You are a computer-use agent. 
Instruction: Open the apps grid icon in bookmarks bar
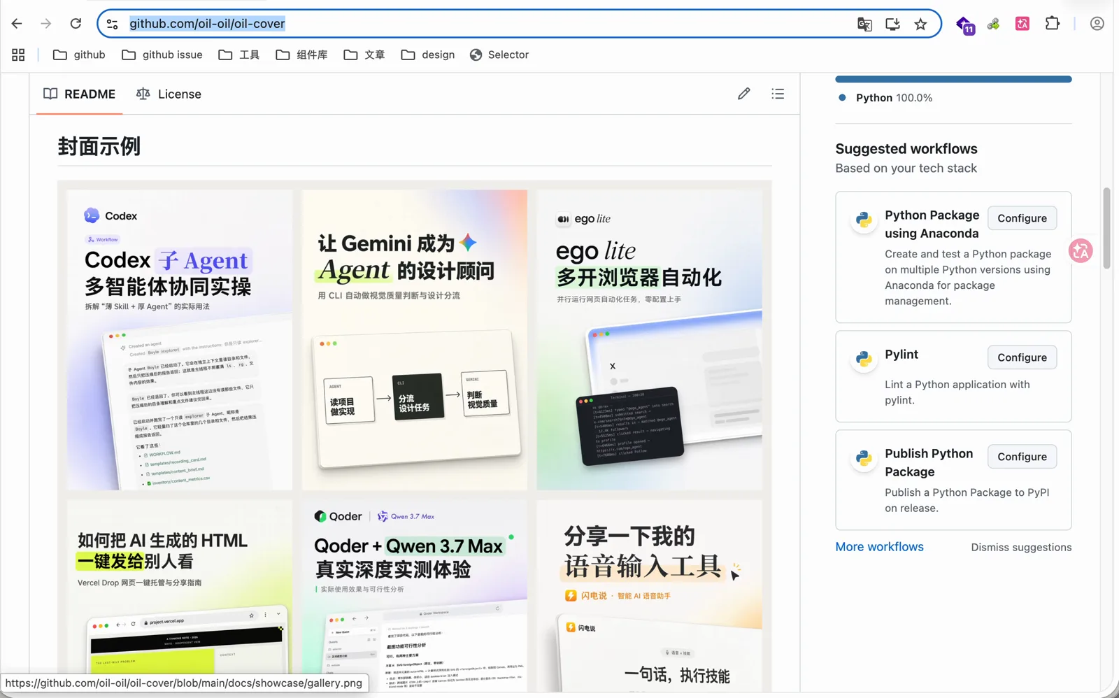coord(18,55)
